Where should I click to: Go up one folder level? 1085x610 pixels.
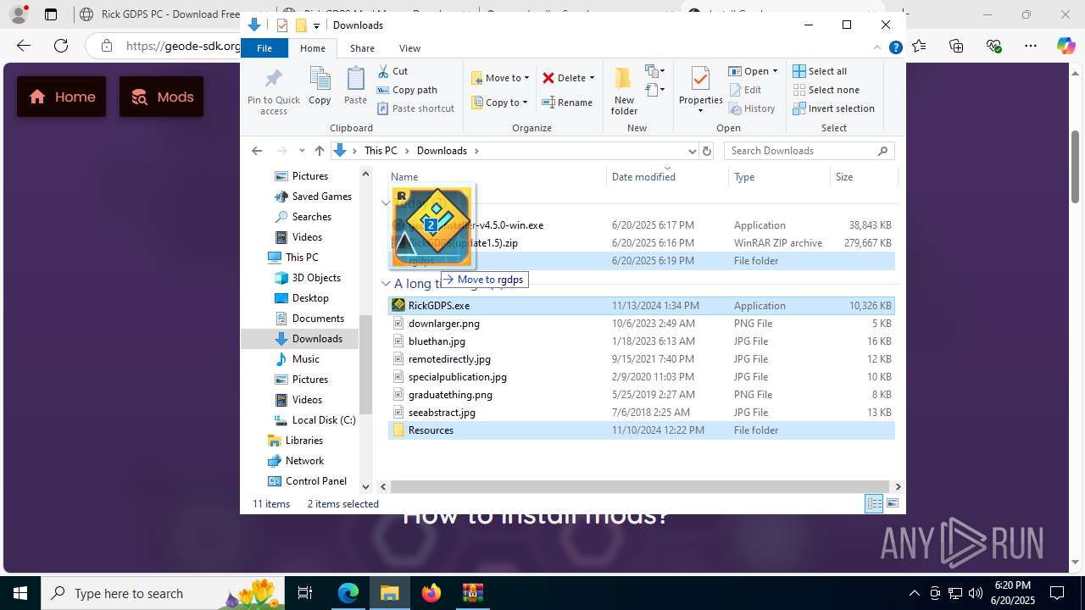[319, 151]
